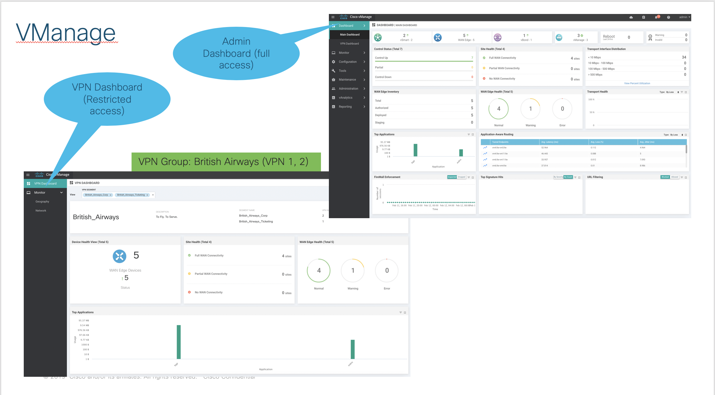The height and width of the screenshot is (395, 715).
Task: Open the admin user dropdown
Action: pos(685,17)
